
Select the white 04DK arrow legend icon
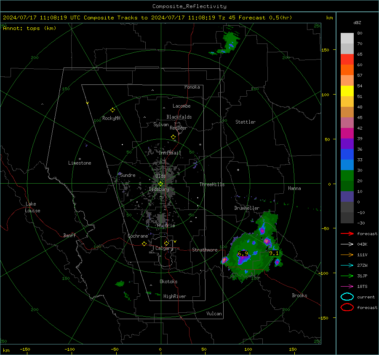347,244
